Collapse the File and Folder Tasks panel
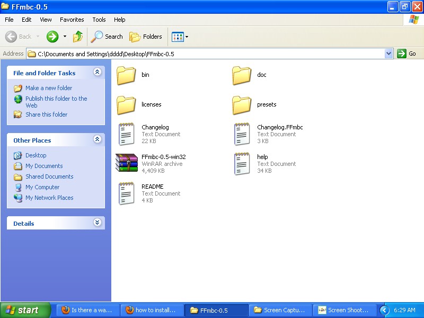Image resolution: width=424 pixels, height=318 pixels. click(97, 73)
